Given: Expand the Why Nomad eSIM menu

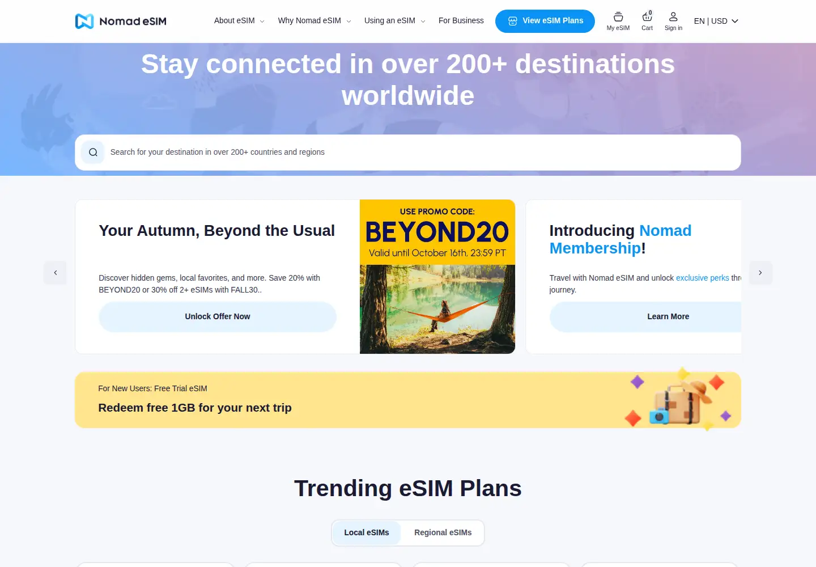Looking at the screenshot, I should (314, 21).
